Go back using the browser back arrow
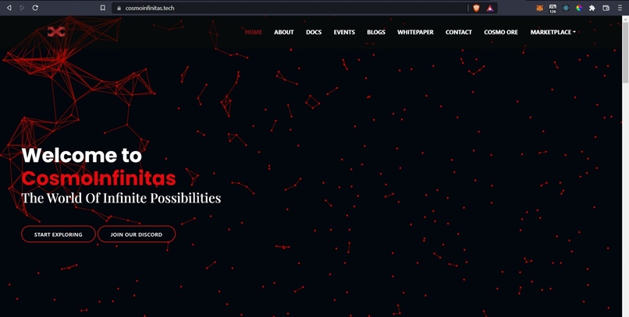Screen dimensions: 629x317 coord(9,8)
